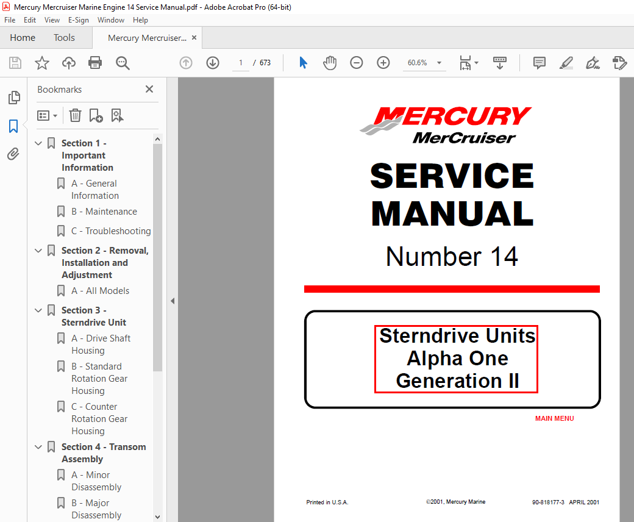Click Sterndrive Units Alpha One link

tap(456, 359)
